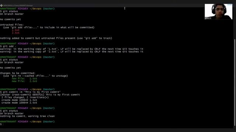Click the "Changes to be committed:" line
Viewport: 236px width, 132px height.
click(x=18, y=73)
